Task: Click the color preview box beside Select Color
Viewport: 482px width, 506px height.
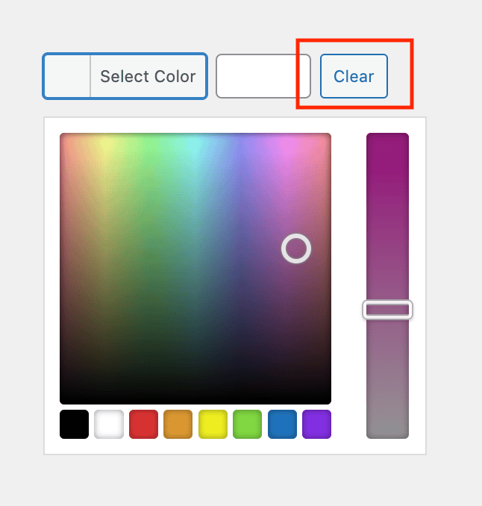Action: tap(67, 76)
